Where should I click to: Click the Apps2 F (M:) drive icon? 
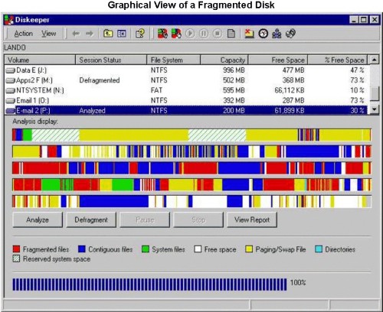point(11,80)
